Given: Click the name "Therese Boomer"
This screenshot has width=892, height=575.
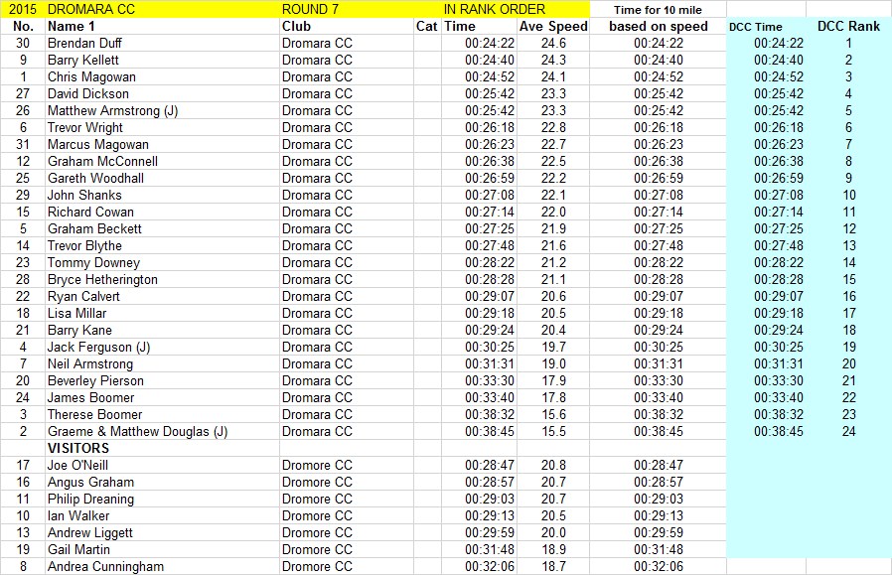Looking at the screenshot, I should point(95,414).
